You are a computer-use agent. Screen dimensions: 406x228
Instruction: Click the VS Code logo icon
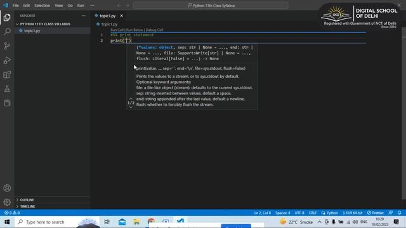tap(6, 5)
